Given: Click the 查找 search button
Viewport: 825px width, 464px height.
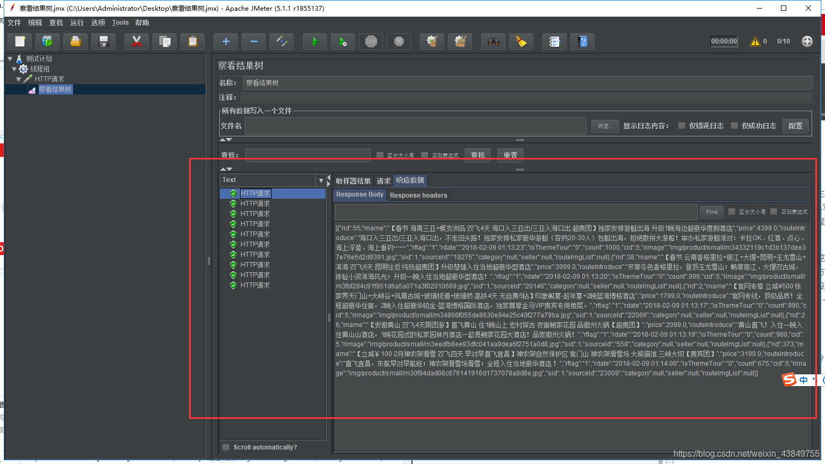Looking at the screenshot, I should coord(478,155).
